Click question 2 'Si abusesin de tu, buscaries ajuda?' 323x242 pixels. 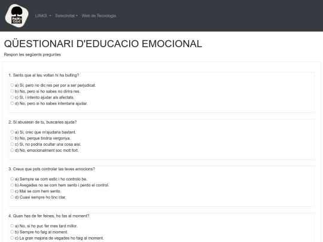coord(42,122)
